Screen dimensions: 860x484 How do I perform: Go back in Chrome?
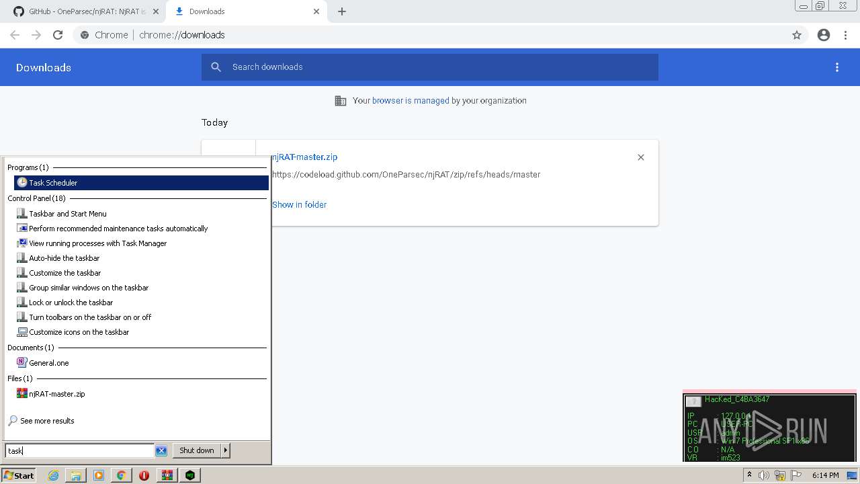pyautogui.click(x=15, y=35)
